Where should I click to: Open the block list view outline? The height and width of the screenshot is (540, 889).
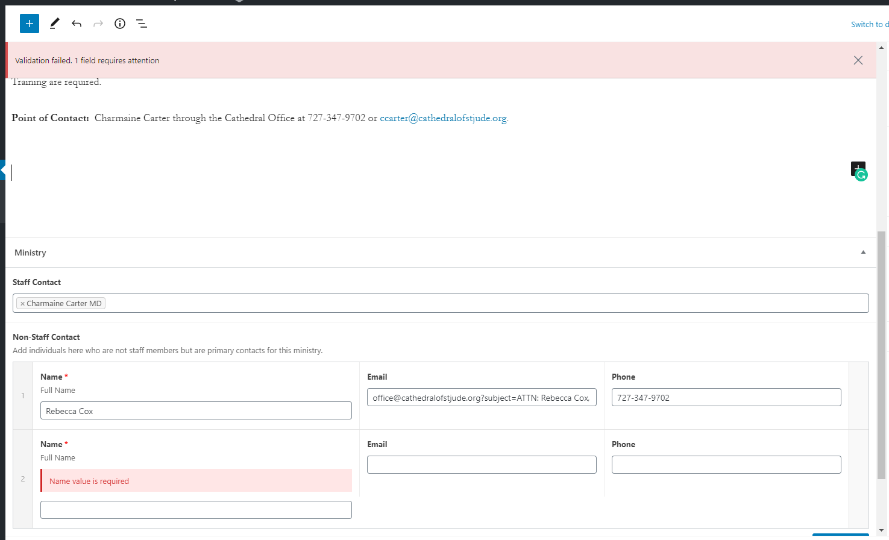pos(142,24)
